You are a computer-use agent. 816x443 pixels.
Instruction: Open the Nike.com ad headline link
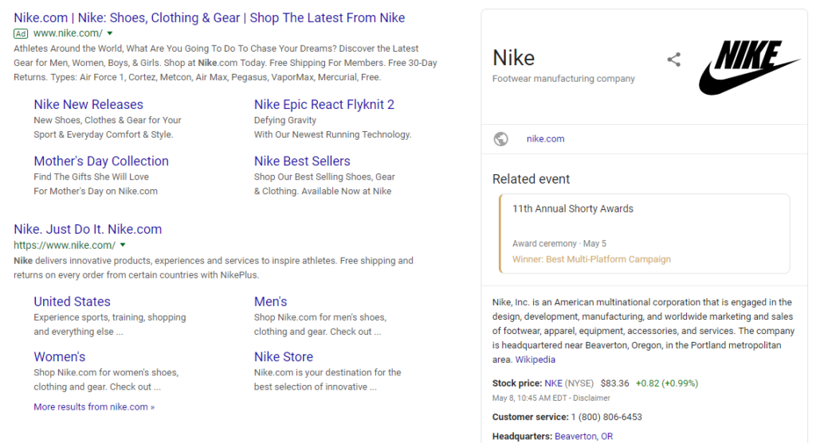click(x=210, y=17)
